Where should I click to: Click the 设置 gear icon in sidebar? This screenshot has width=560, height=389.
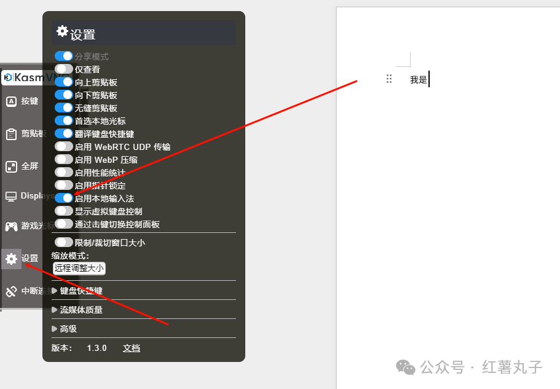pyautogui.click(x=12, y=259)
